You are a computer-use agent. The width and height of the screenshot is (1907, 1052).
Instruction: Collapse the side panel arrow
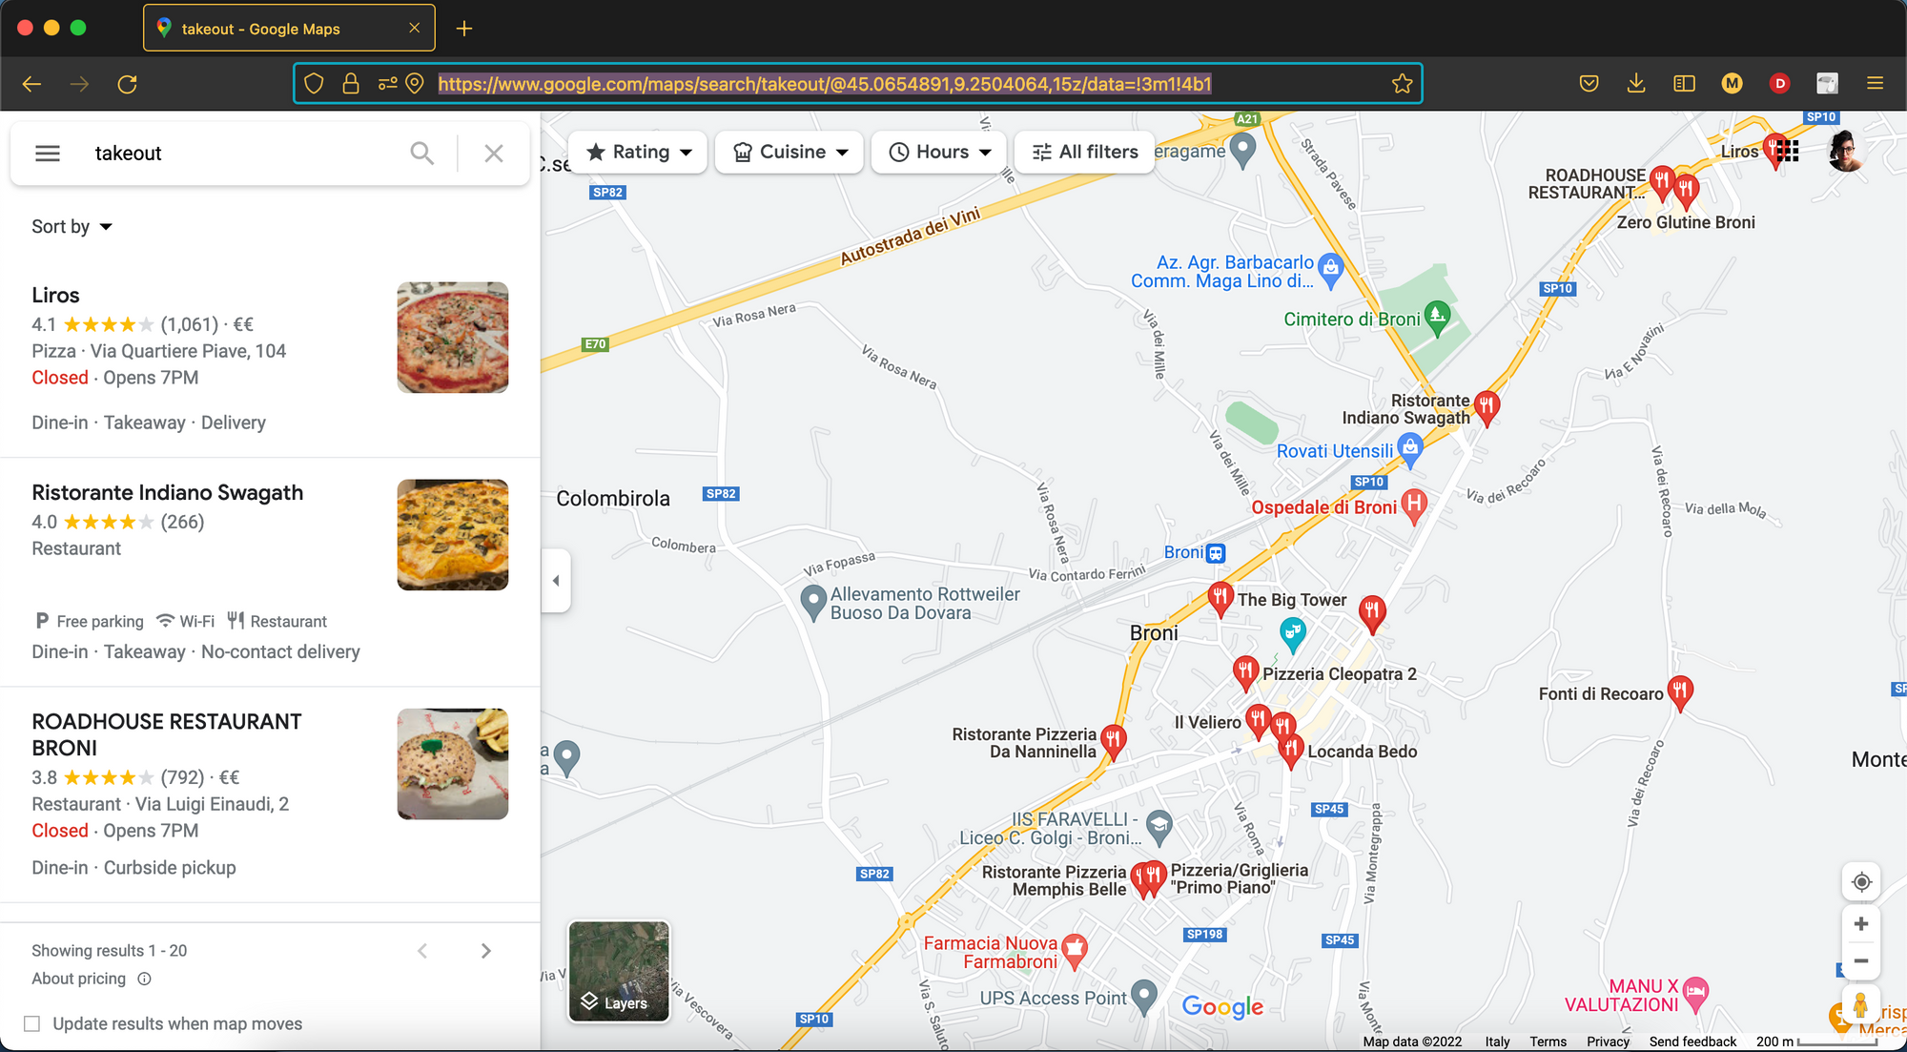556,581
